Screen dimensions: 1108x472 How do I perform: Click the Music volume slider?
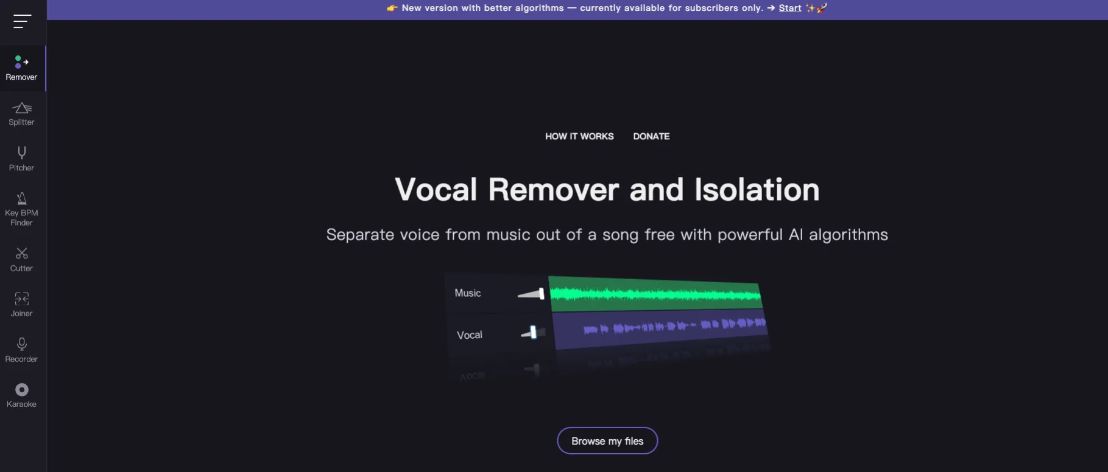pyautogui.click(x=531, y=294)
